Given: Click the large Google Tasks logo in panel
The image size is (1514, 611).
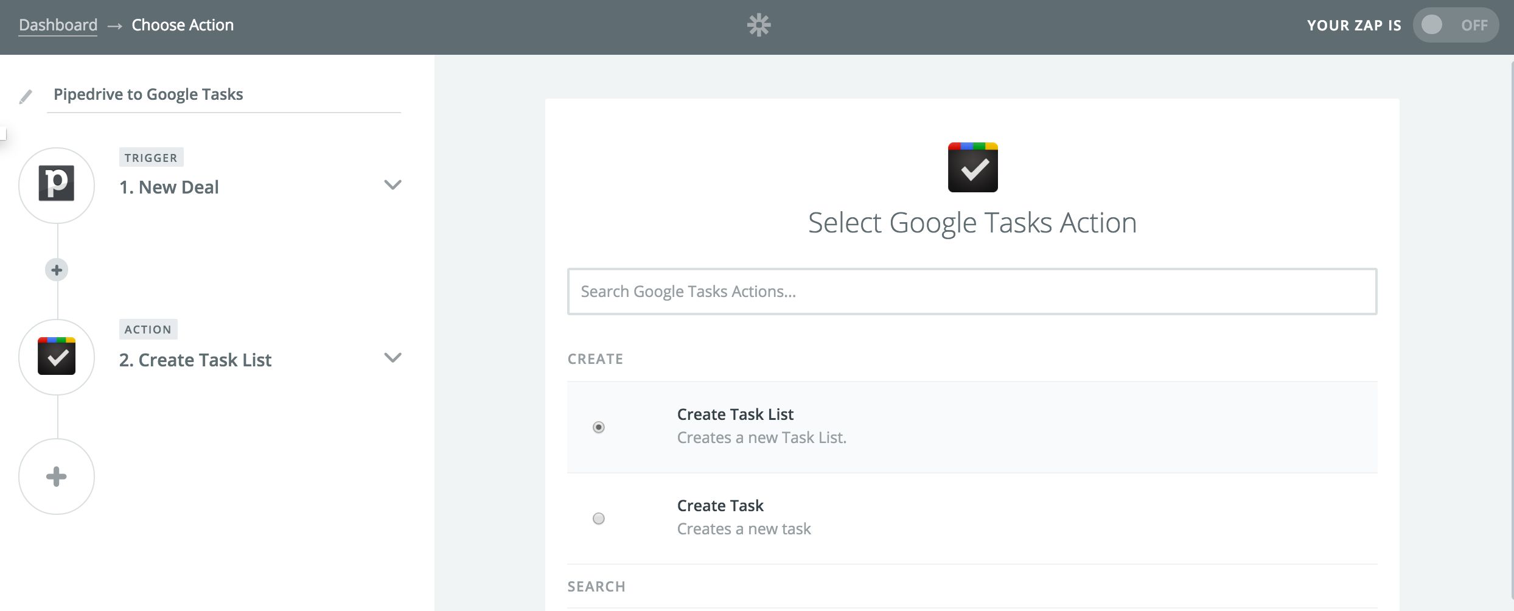Looking at the screenshot, I should [972, 167].
